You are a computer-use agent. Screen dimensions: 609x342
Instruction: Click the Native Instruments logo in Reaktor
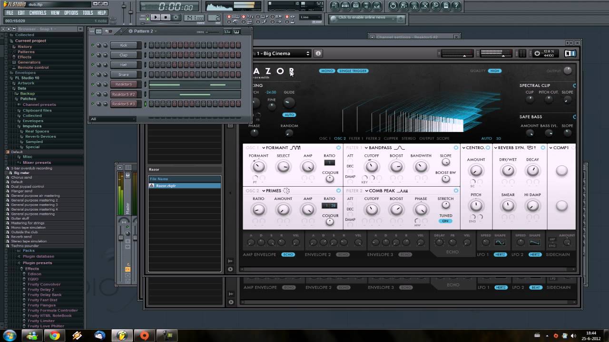[x=570, y=53]
